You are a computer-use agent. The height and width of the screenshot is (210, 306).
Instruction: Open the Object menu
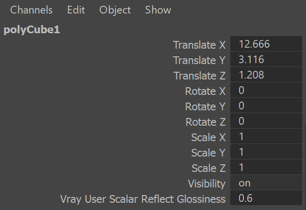(x=115, y=10)
